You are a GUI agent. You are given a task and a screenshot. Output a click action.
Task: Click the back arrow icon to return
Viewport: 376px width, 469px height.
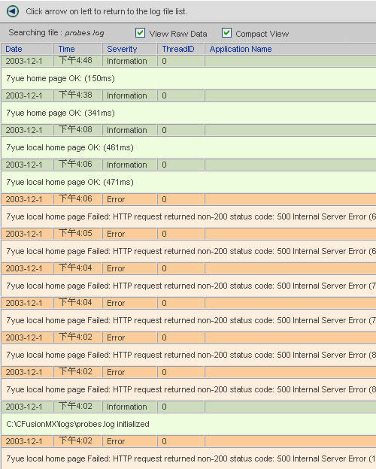pyautogui.click(x=13, y=11)
